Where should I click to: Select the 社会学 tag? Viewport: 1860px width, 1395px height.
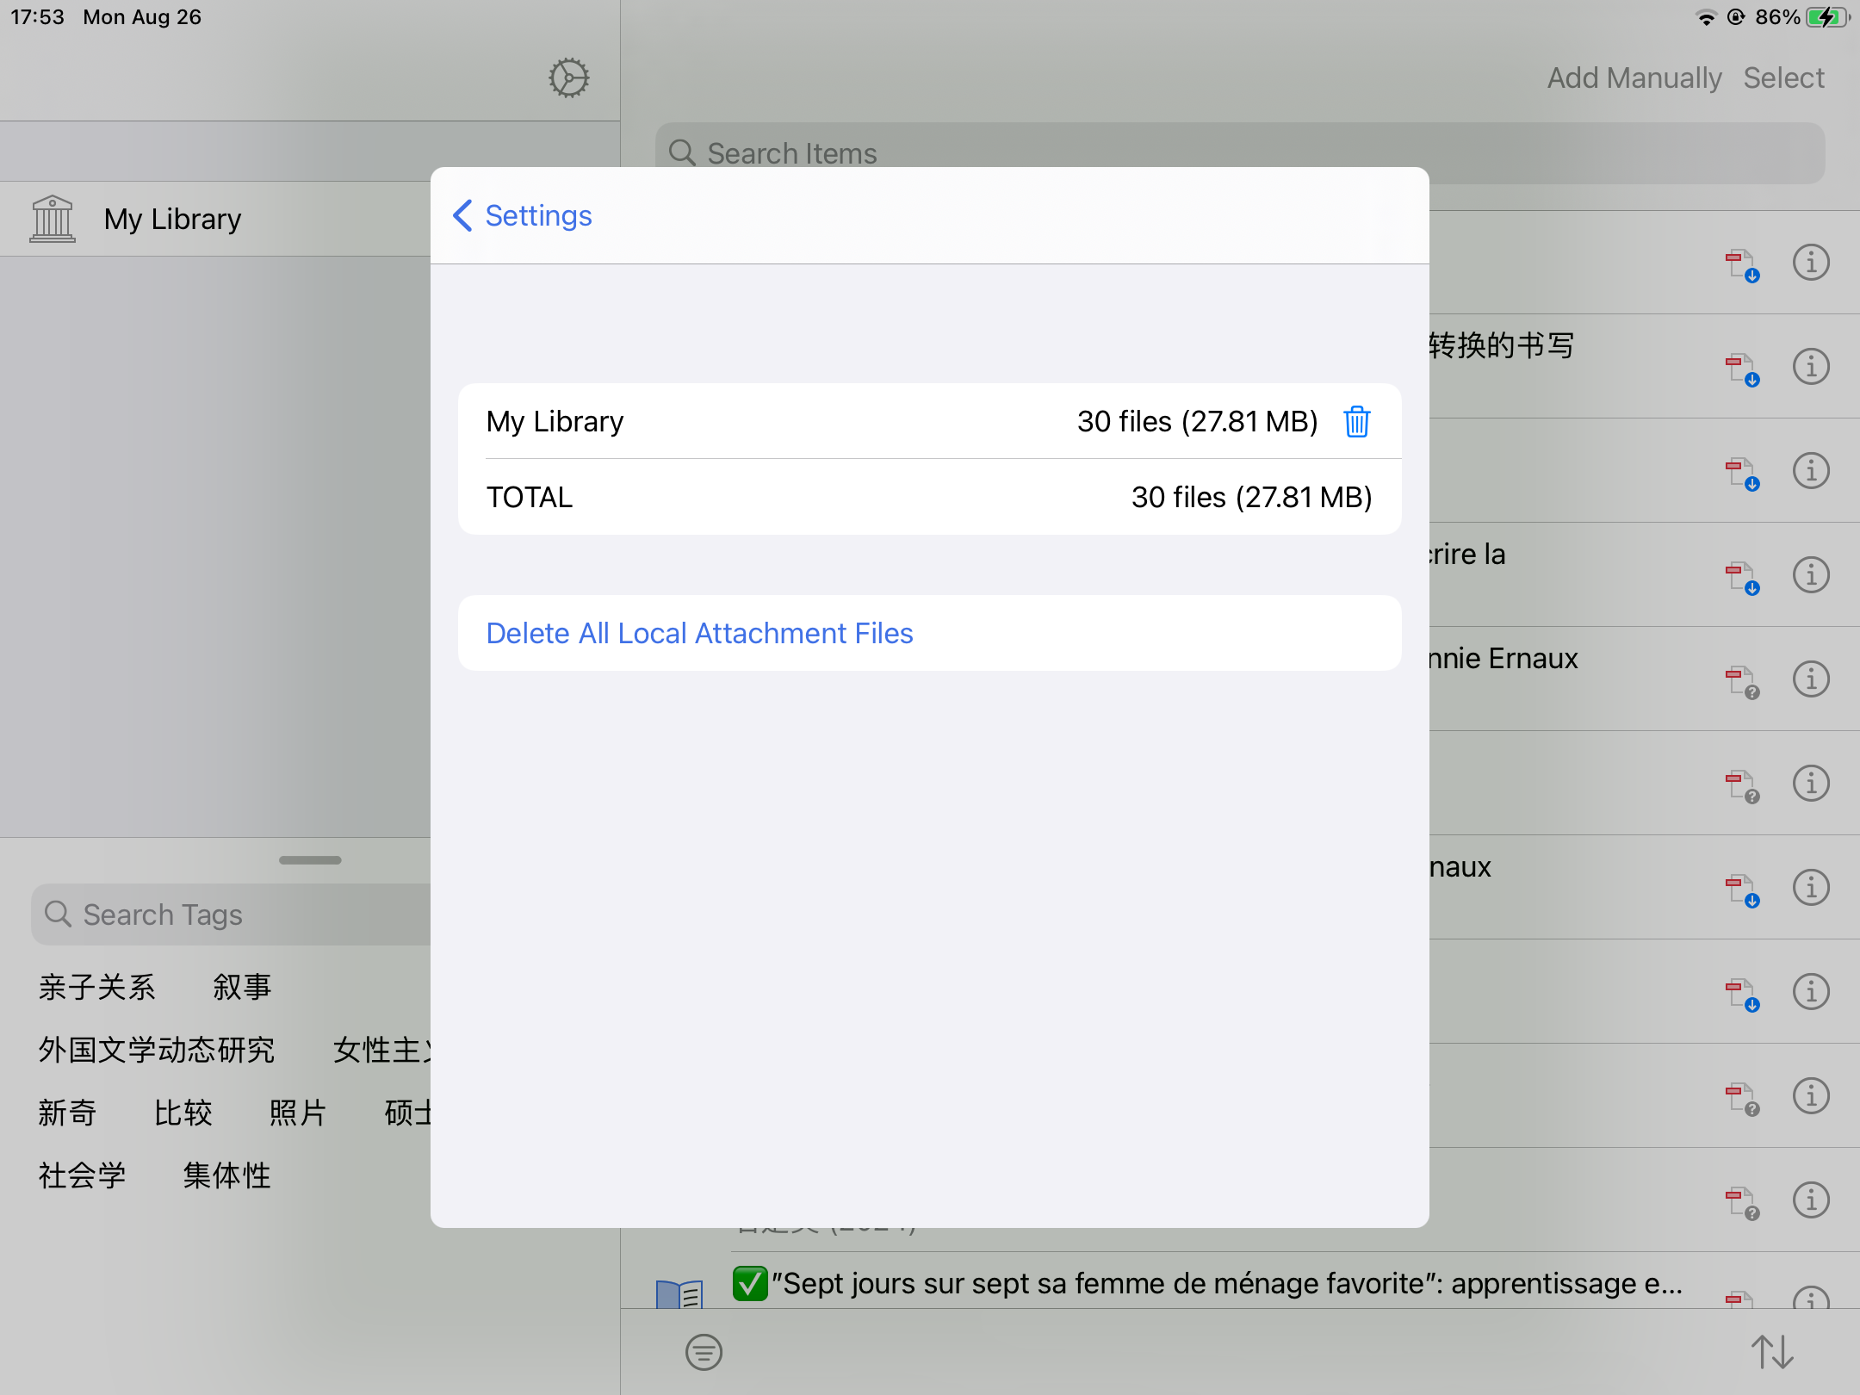click(83, 1175)
